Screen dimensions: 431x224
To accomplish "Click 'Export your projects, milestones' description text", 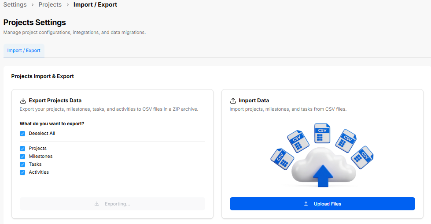I will point(109,109).
